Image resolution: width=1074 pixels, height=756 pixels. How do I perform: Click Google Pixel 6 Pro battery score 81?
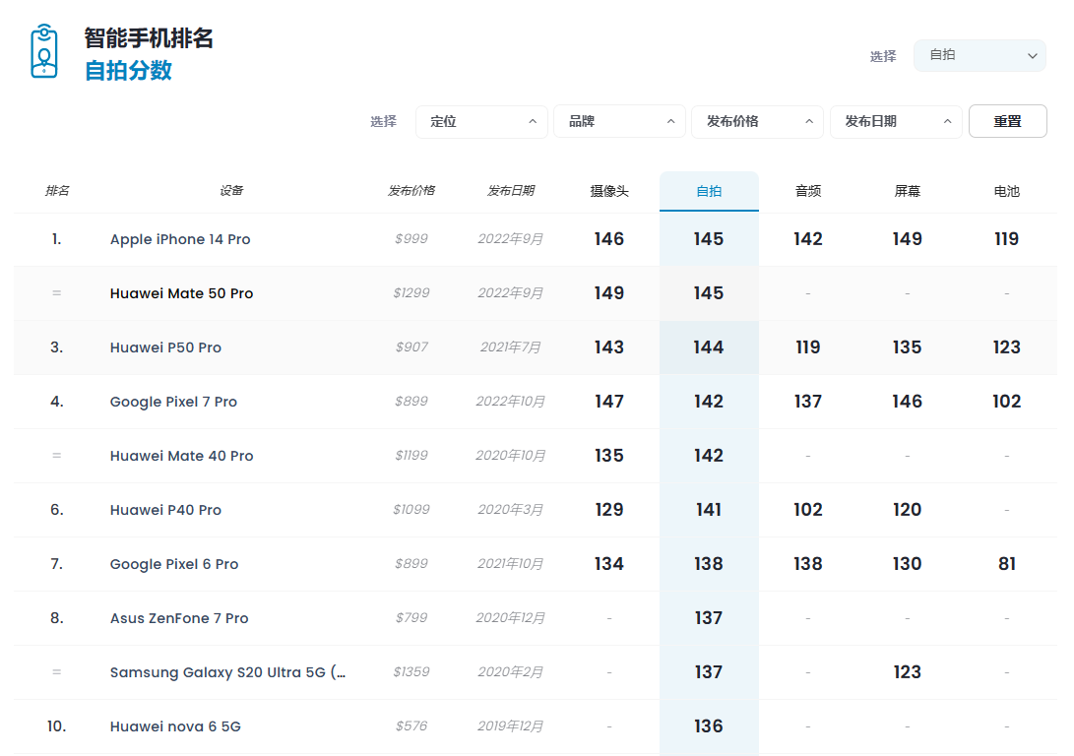pyautogui.click(x=1007, y=564)
